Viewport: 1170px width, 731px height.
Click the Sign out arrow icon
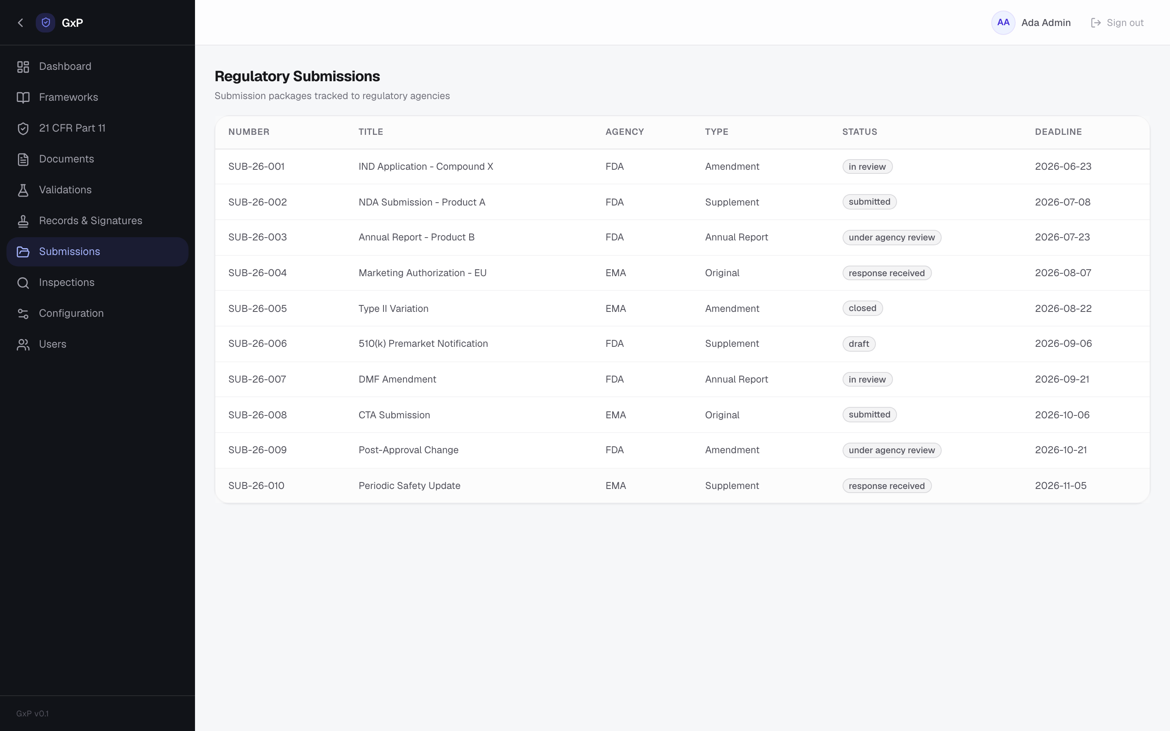click(x=1096, y=23)
